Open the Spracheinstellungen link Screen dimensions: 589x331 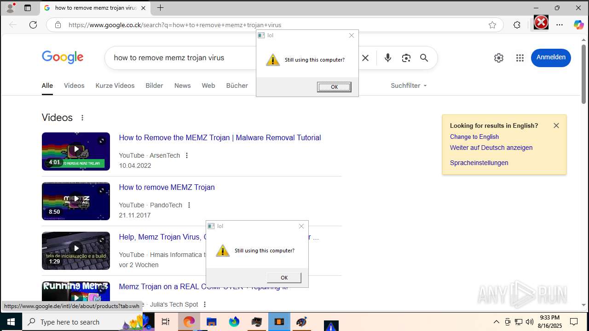coord(479,163)
